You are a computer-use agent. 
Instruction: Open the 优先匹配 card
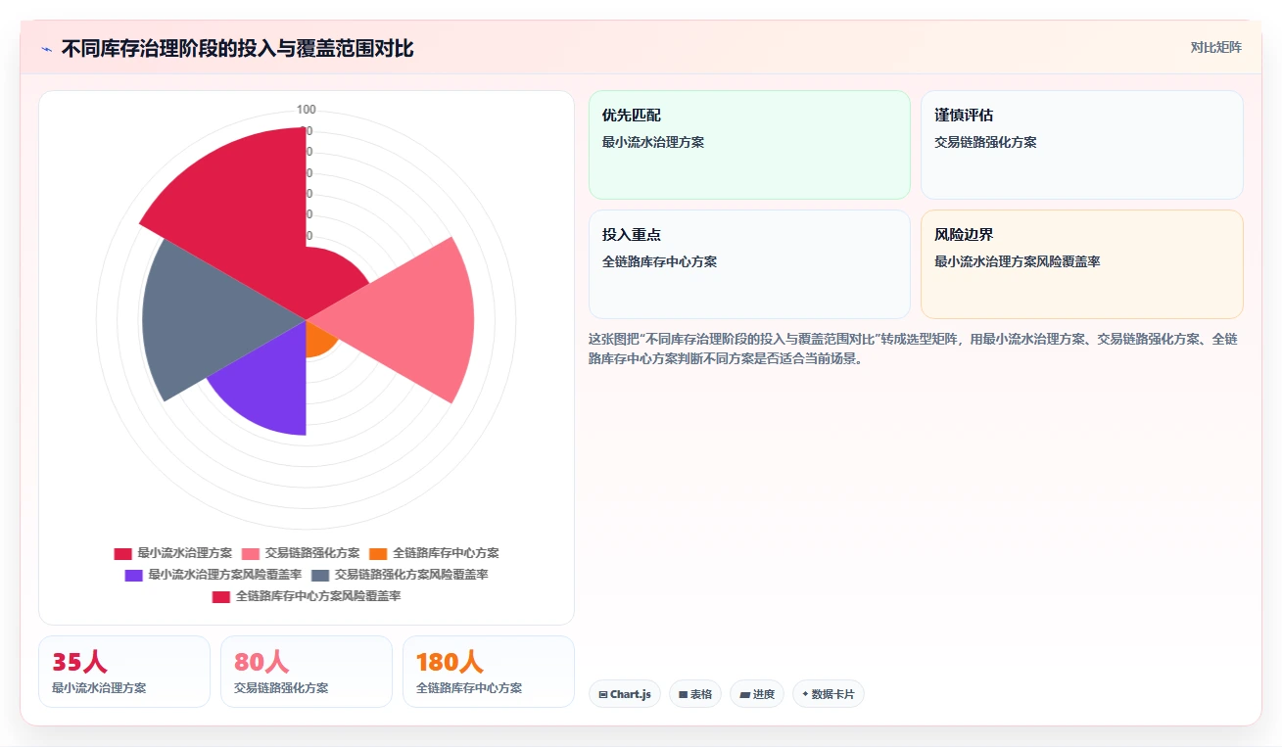[749, 145]
